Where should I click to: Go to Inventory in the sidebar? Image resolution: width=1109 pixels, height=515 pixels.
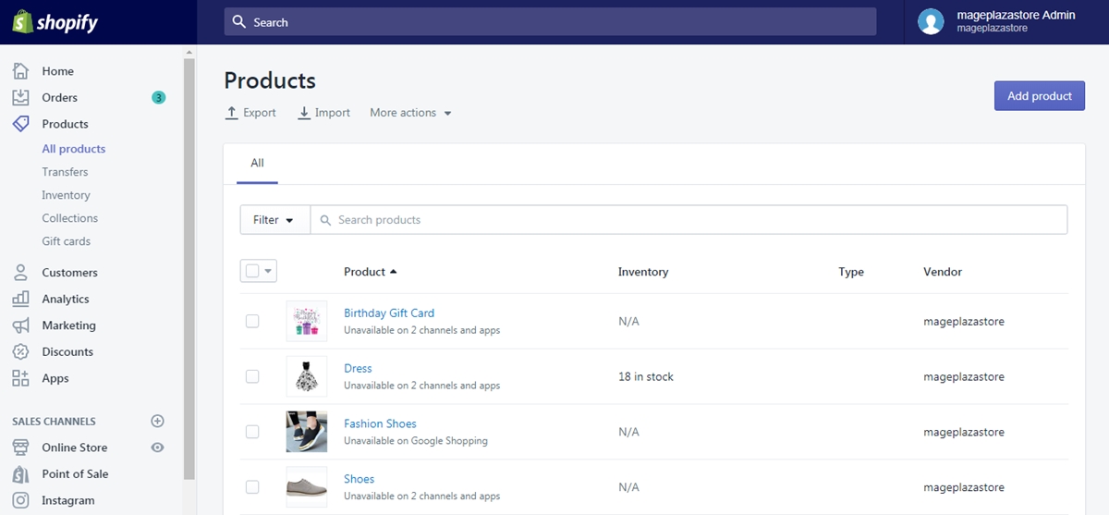pos(66,195)
